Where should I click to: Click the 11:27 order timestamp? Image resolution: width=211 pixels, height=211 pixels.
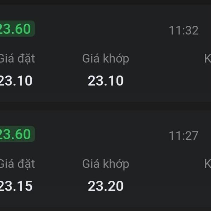pyautogui.click(x=184, y=136)
